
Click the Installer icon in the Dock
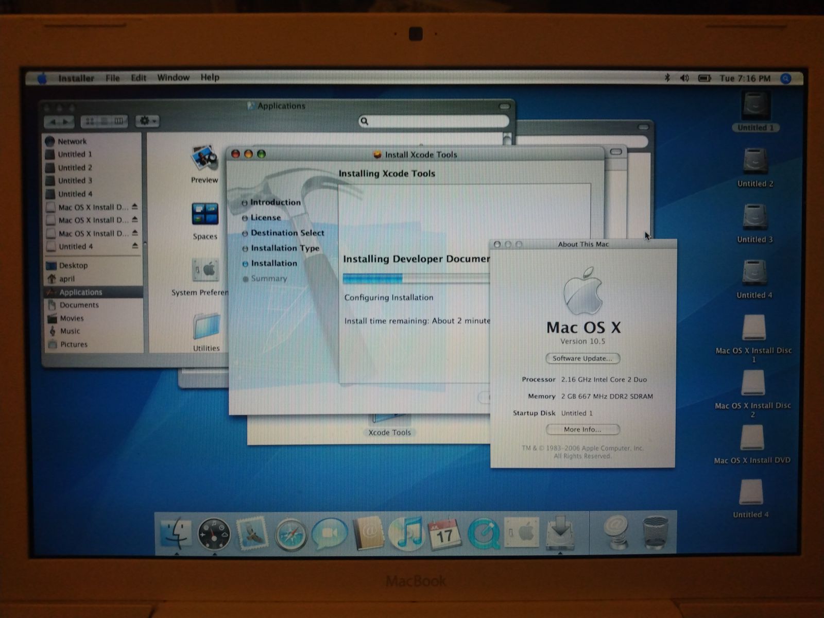[x=560, y=533]
